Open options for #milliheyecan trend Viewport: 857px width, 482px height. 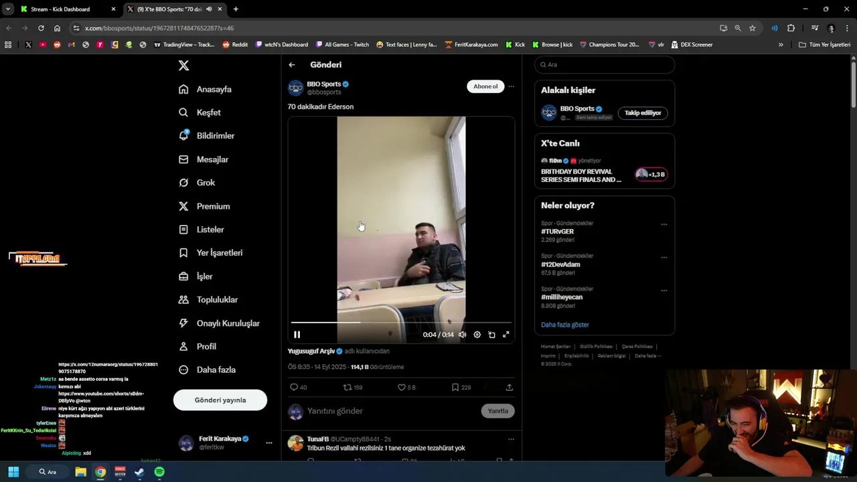coord(664,291)
